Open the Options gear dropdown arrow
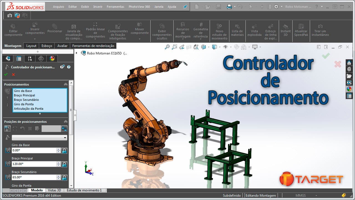355x200 pixels. (282, 7)
